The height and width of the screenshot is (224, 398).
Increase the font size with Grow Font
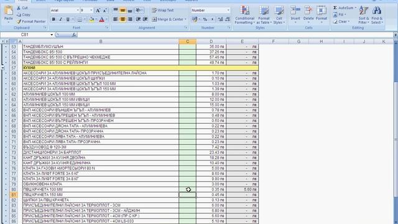tap(98, 11)
